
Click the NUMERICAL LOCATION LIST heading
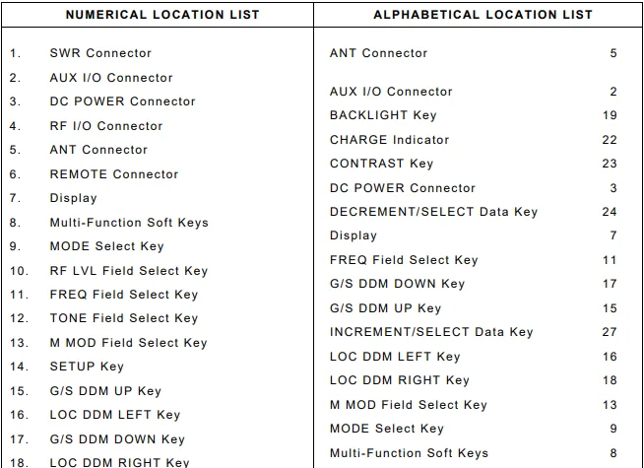[x=162, y=15]
